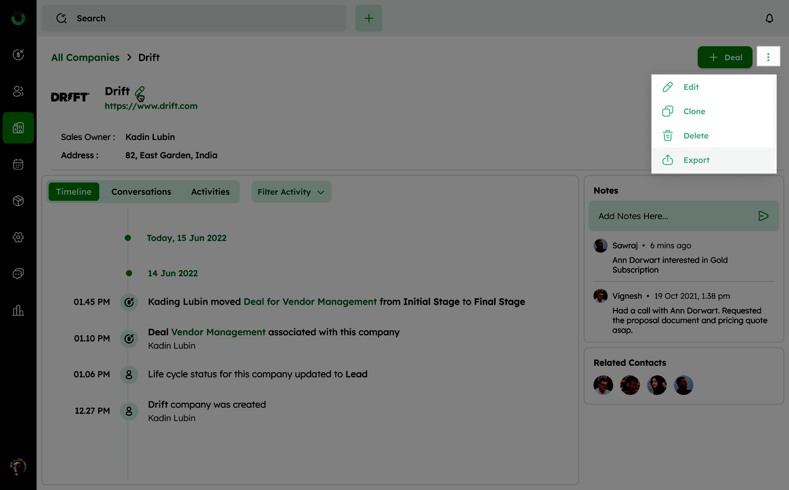Click the third related contact avatar

pos(657,385)
